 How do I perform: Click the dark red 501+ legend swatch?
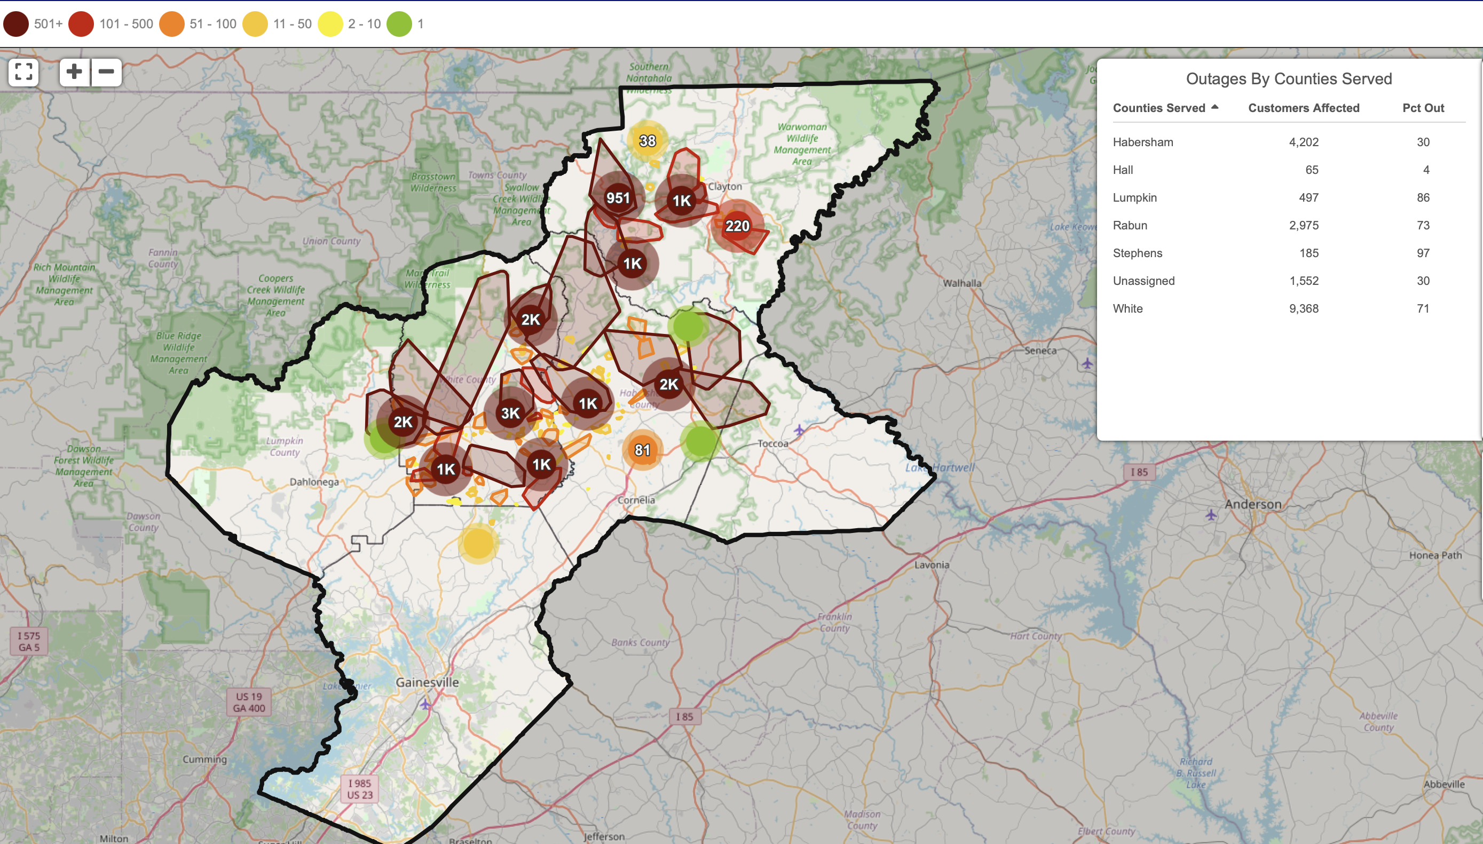point(15,24)
